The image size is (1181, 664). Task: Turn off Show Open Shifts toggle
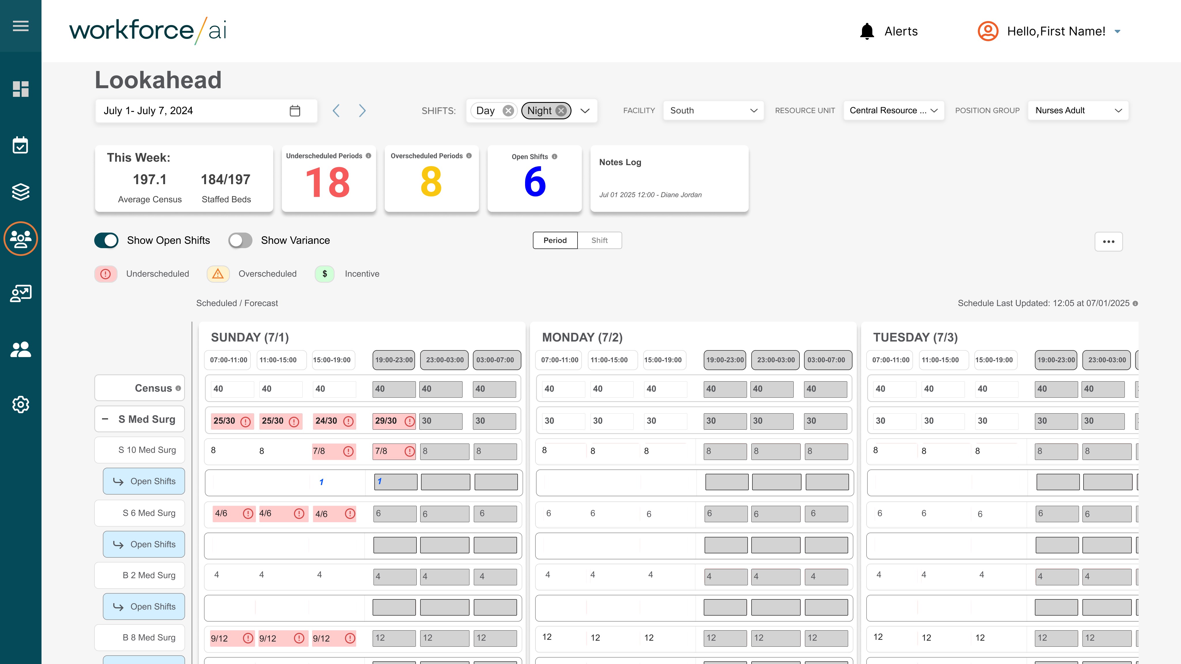[106, 240]
